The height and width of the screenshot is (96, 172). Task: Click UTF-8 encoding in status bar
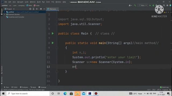159,90
